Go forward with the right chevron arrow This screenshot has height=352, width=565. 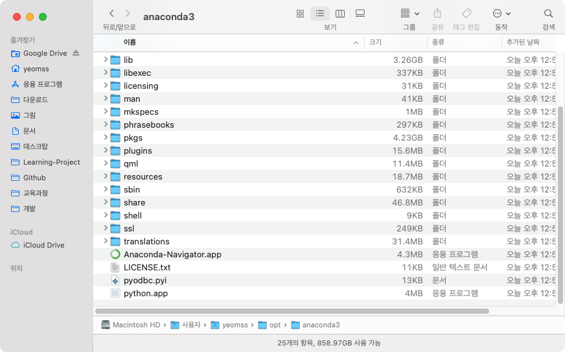pyautogui.click(x=128, y=14)
